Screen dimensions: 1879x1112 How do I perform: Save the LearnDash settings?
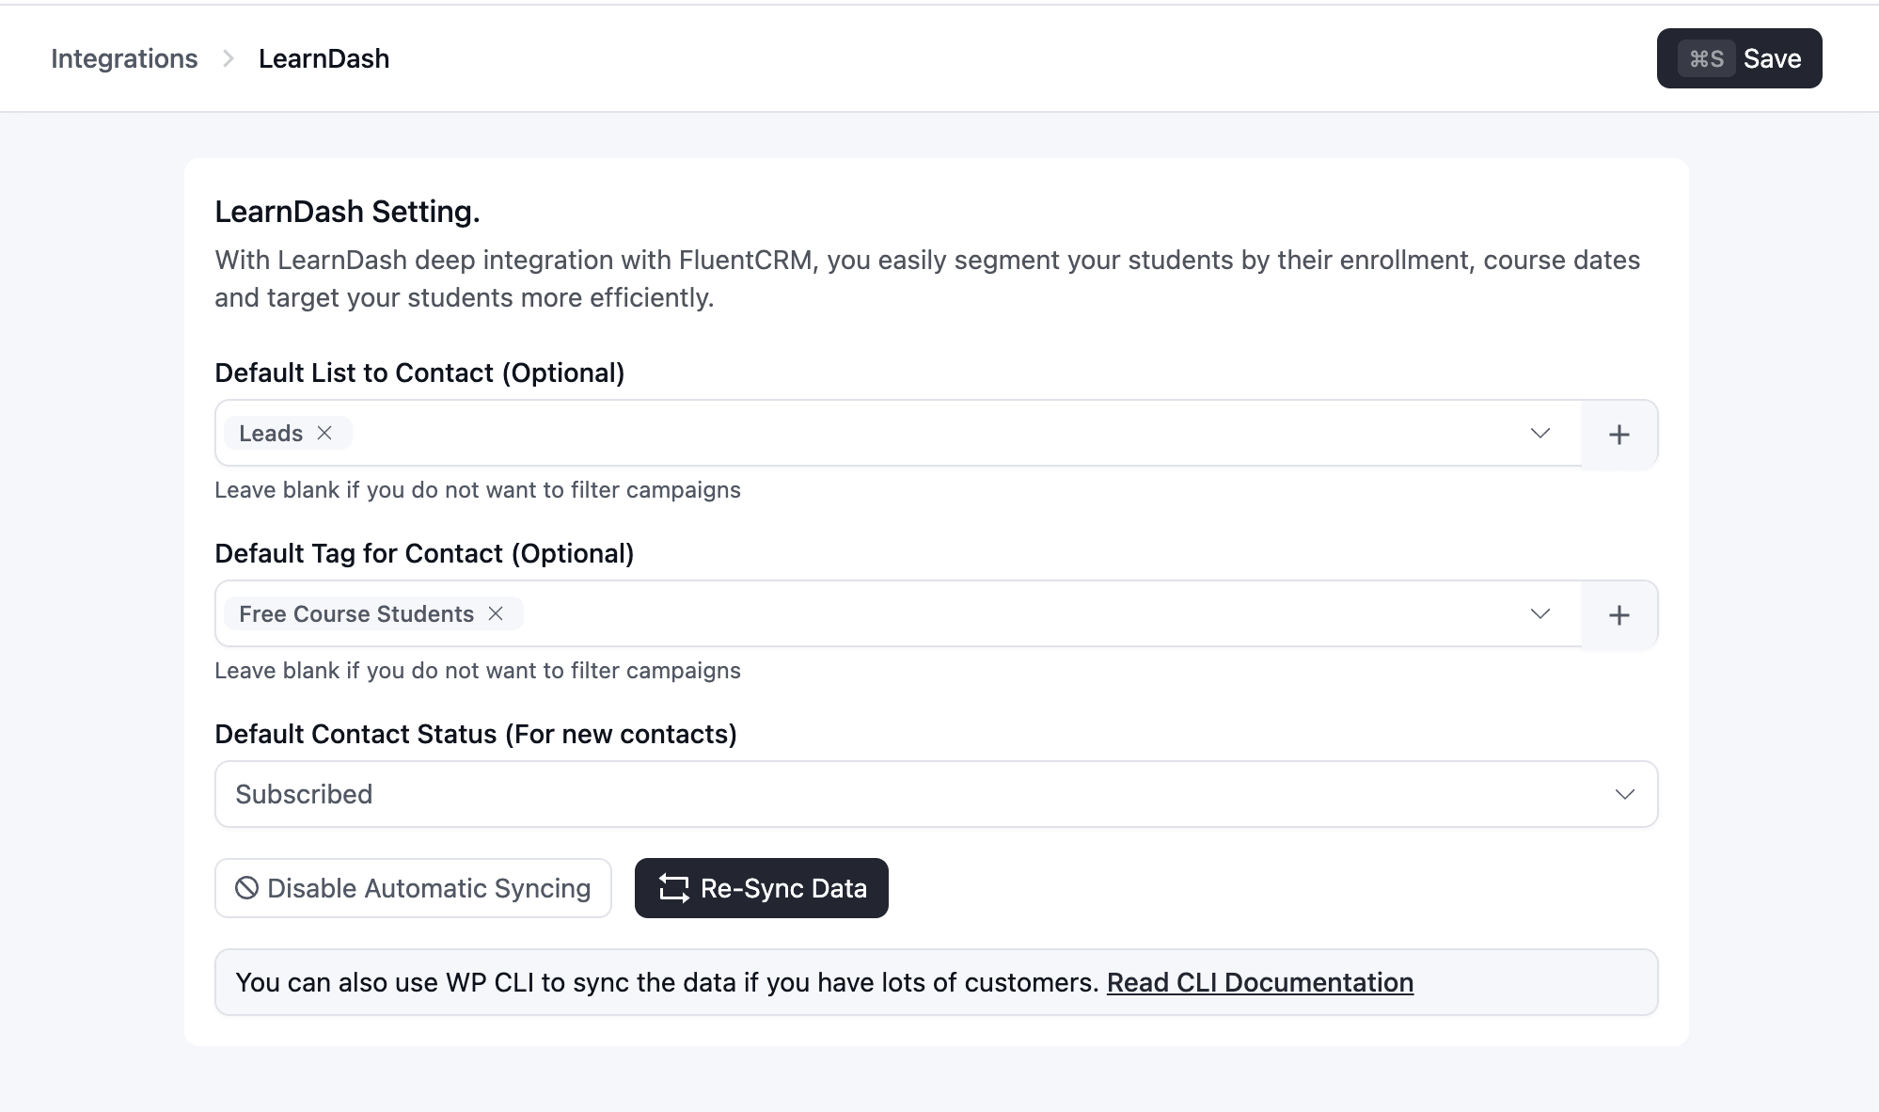(x=1739, y=58)
